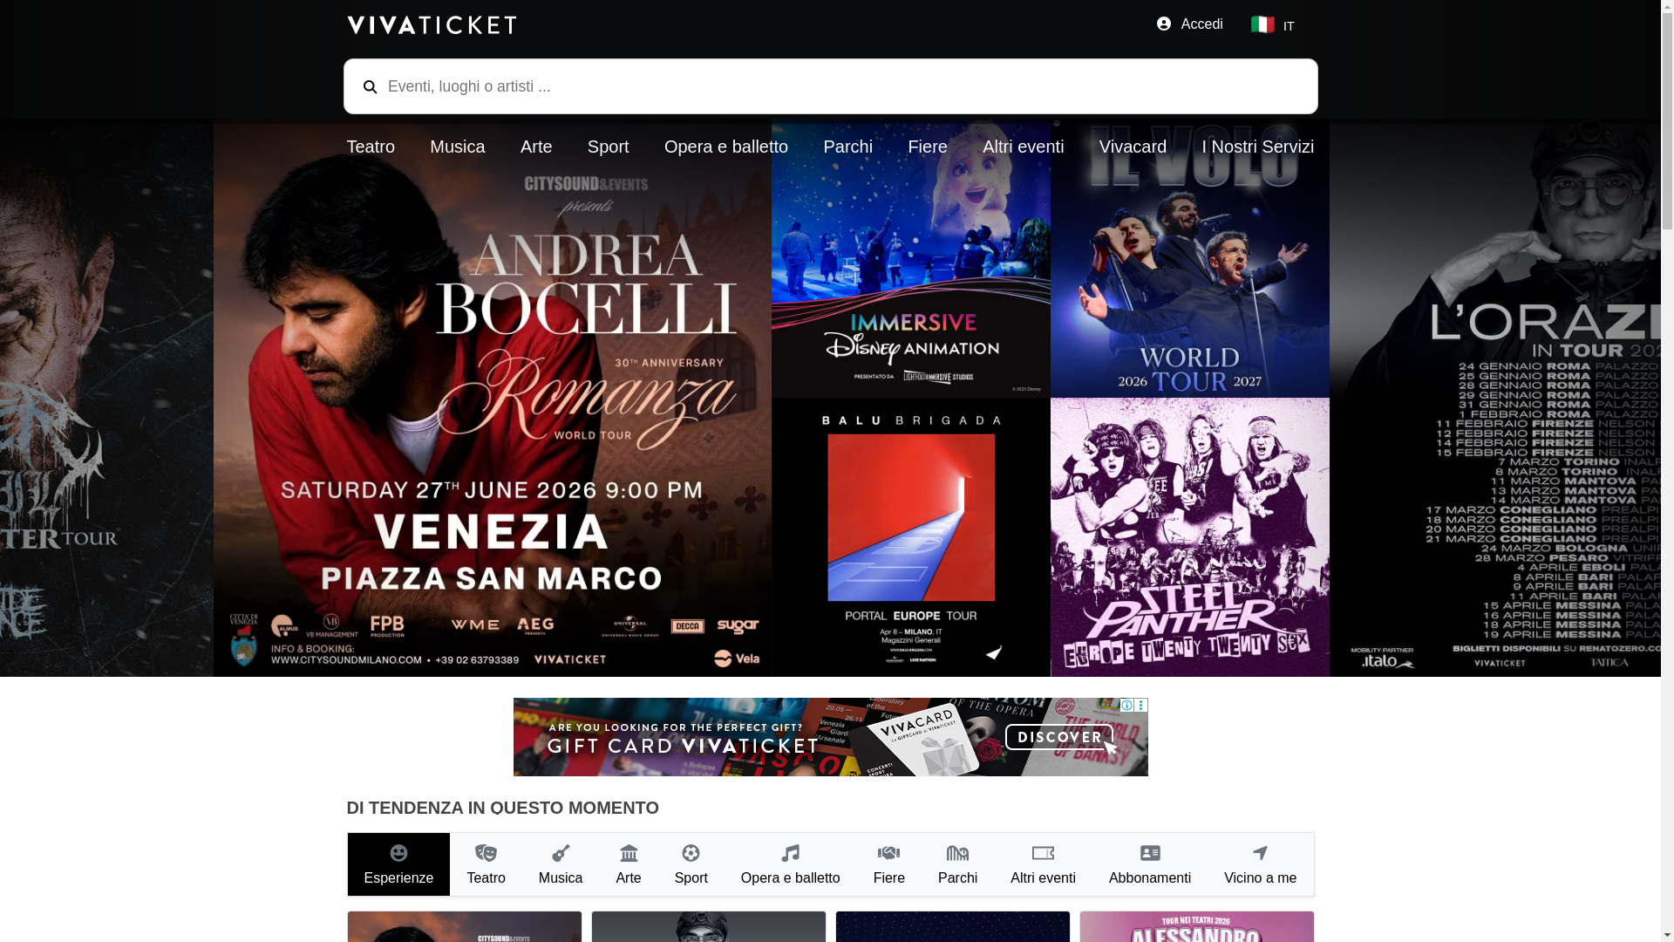The width and height of the screenshot is (1674, 942).
Task: Open the Fiere top menu
Action: (928, 147)
